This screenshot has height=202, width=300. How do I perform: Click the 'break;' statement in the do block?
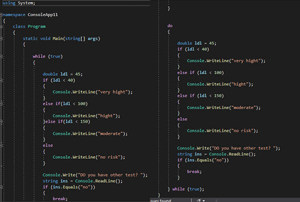coord(194,171)
